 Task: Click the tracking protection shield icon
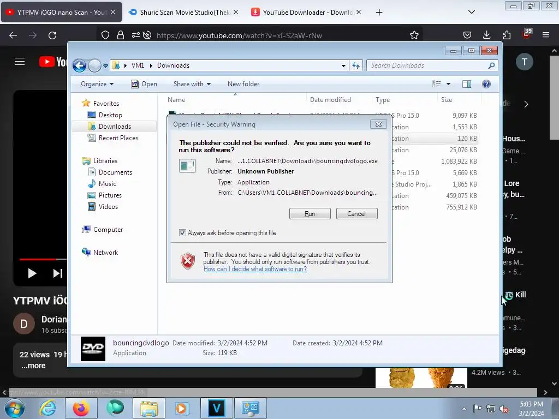[105, 35]
